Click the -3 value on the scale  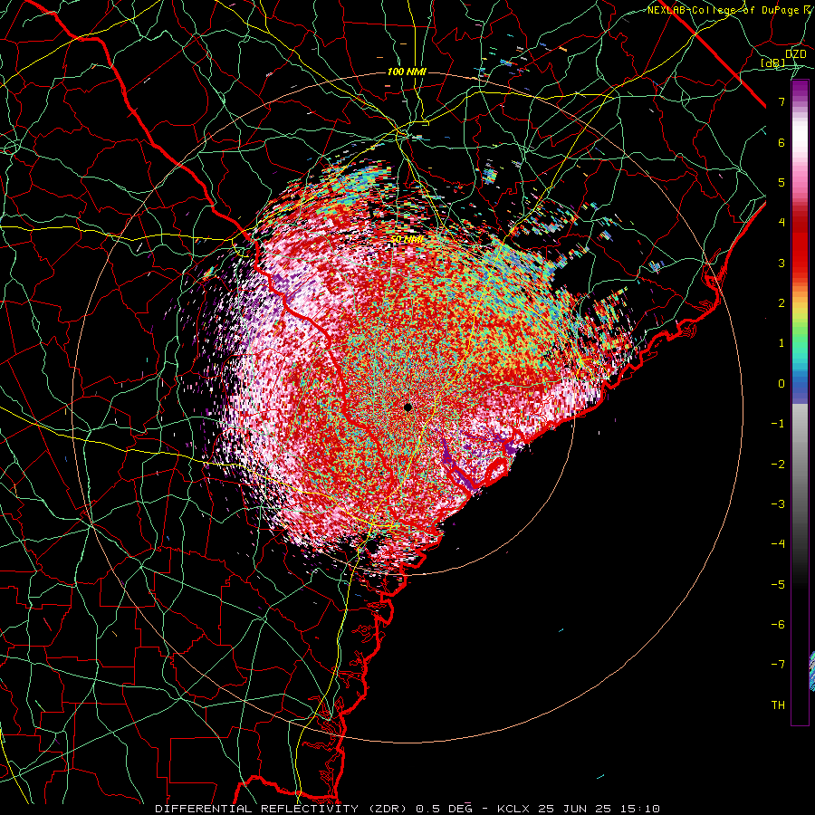[x=778, y=504]
